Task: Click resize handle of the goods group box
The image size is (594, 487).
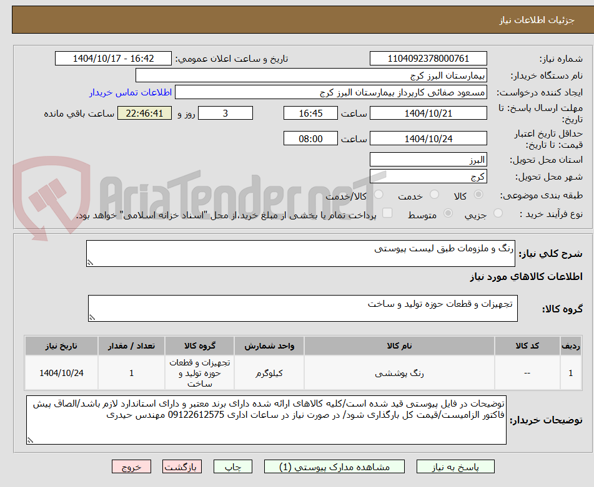Action: 92,317
